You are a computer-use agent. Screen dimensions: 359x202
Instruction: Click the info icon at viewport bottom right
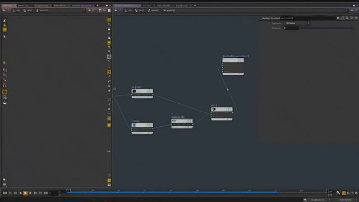pos(109,176)
